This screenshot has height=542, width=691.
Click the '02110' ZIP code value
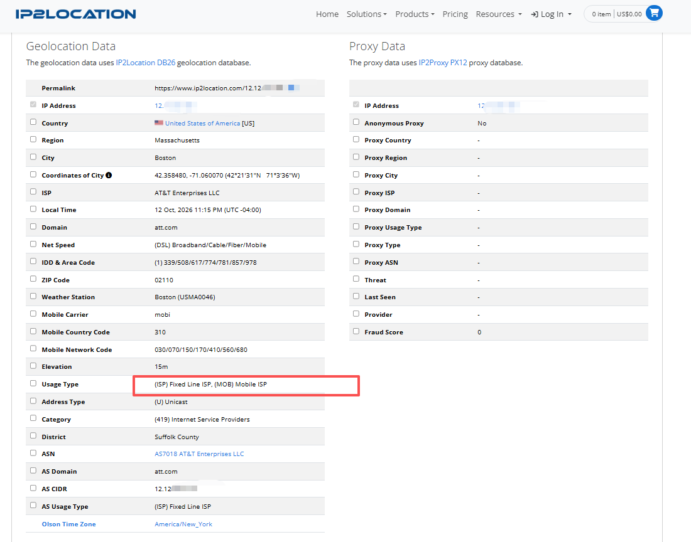pos(164,280)
